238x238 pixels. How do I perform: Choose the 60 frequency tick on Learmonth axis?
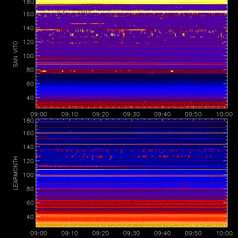coord(30,203)
